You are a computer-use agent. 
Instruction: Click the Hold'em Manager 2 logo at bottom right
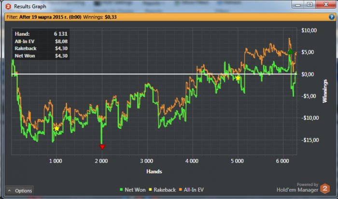[x=325, y=189]
